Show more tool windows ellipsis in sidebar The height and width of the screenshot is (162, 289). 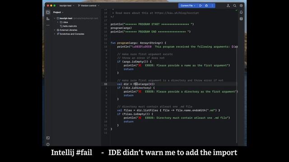pyautogui.click(x=48, y=25)
